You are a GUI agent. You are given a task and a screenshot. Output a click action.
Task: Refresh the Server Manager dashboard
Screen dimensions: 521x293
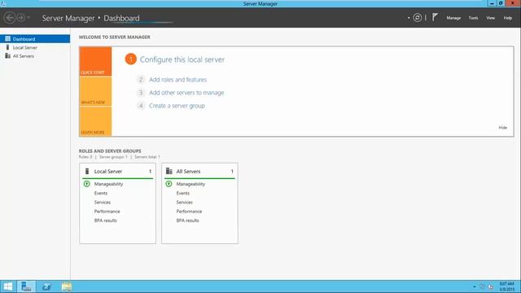pyautogui.click(x=417, y=18)
